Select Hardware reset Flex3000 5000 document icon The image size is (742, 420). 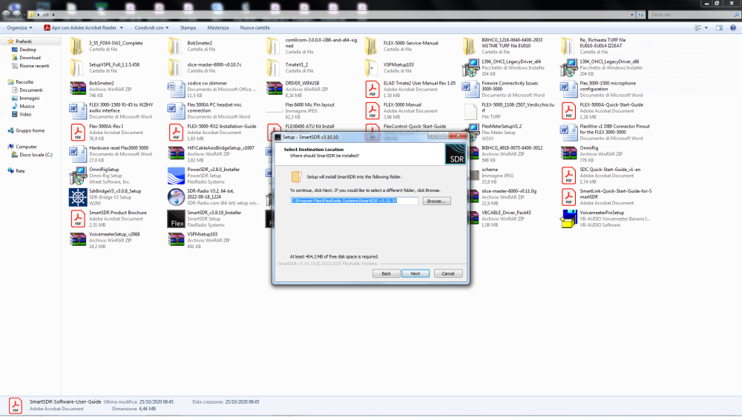(x=78, y=153)
